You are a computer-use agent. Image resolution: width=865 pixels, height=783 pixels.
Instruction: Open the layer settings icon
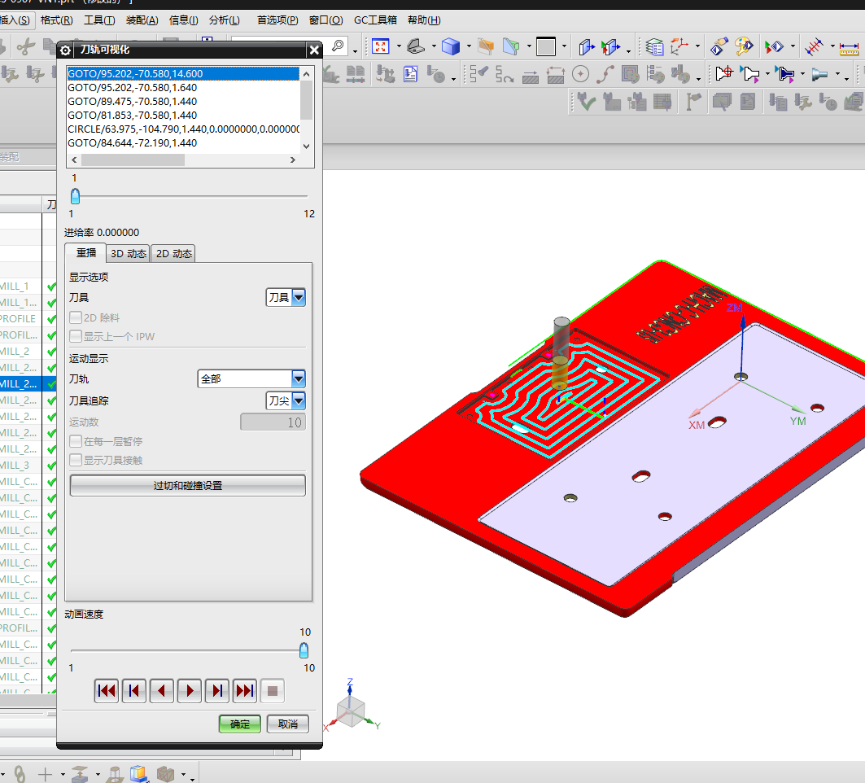coord(654,47)
